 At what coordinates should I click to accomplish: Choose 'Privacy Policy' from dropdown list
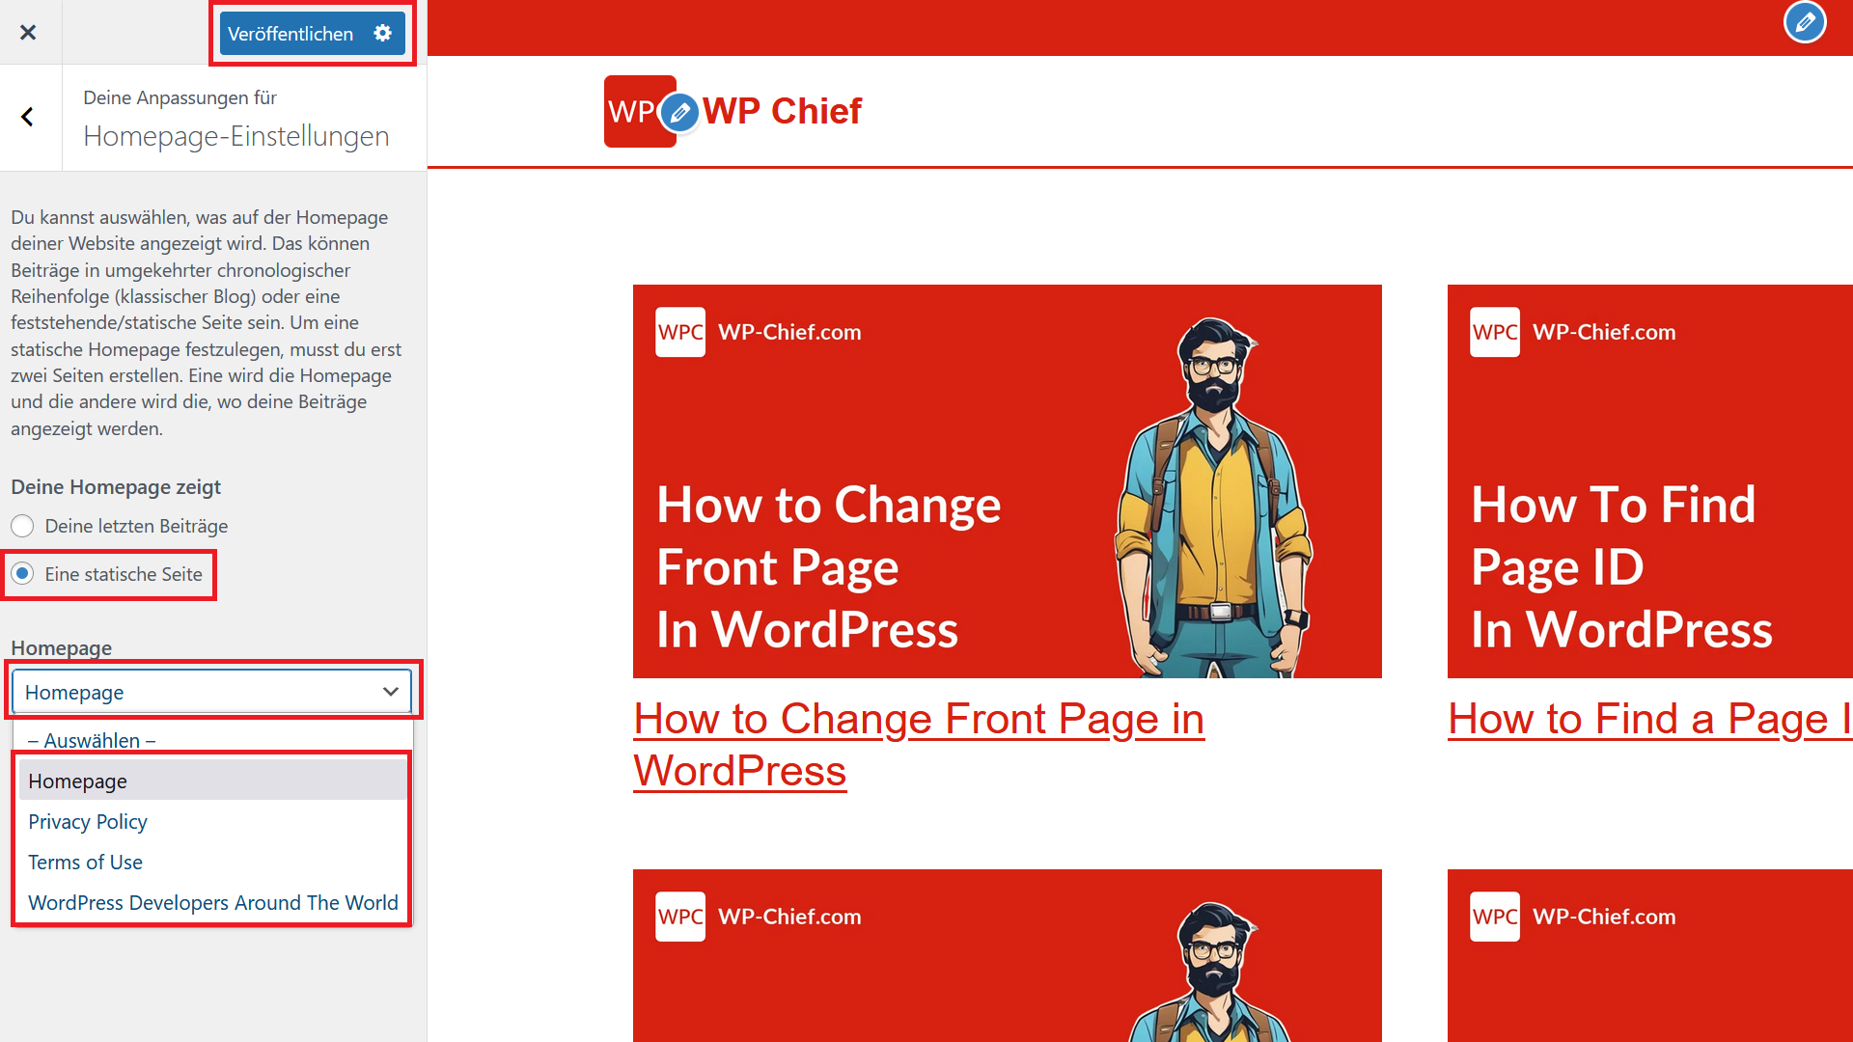pyautogui.click(x=212, y=821)
